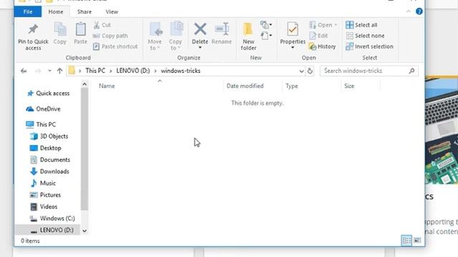Sort by the Type column header
The image size is (458, 257).
[x=291, y=86]
